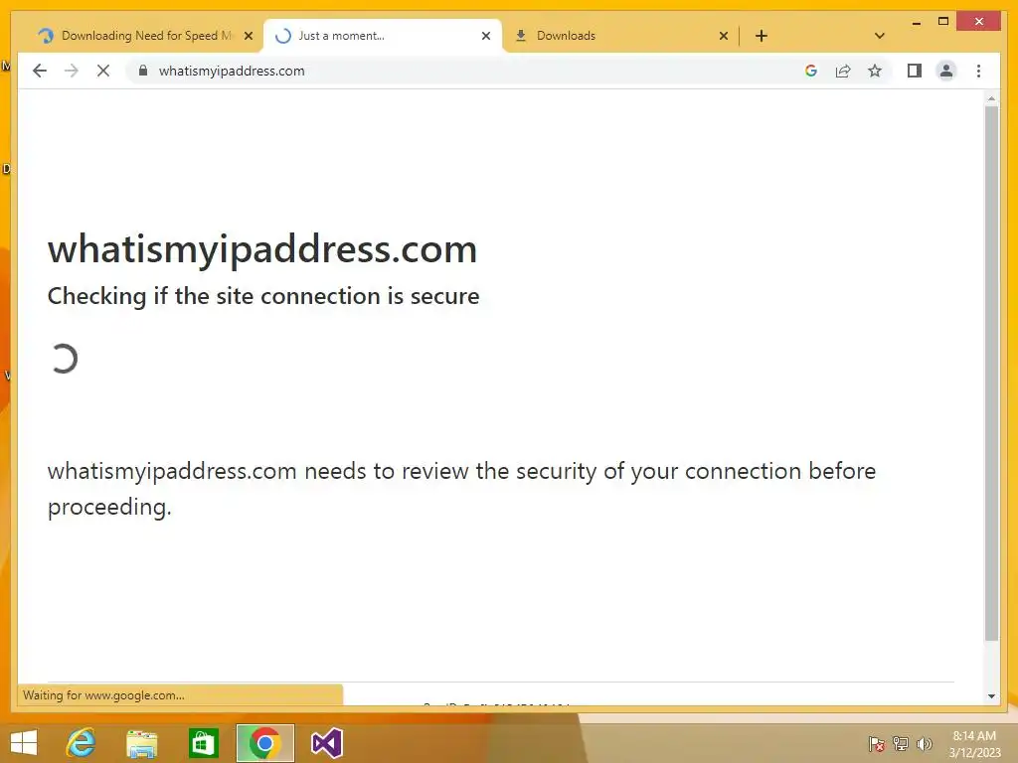Click the Google icon in address bar
The width and height of the screenshot is (1018, 763).
point(811,71)
